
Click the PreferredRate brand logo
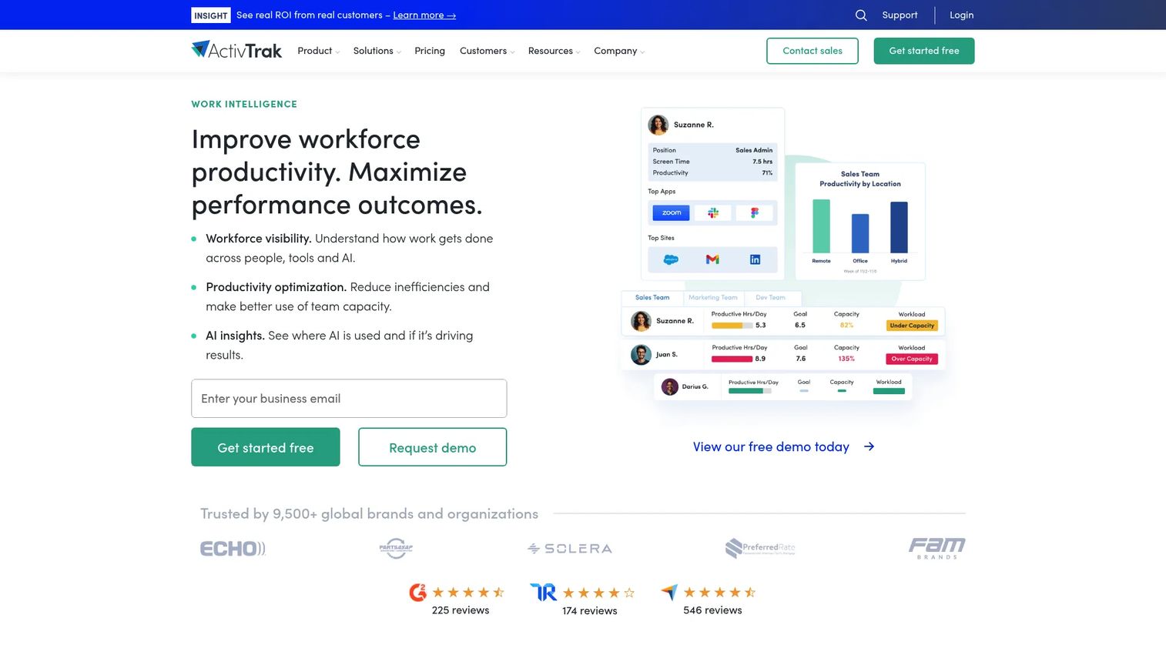tap(760, 548)
